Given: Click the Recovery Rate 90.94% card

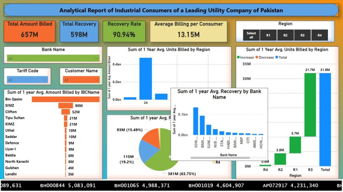Looking at the screenshot, I should (124, 31).
